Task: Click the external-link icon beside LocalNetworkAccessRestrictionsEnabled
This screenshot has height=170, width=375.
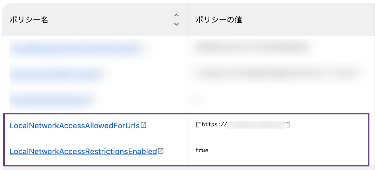Action: tap(161, 151)
